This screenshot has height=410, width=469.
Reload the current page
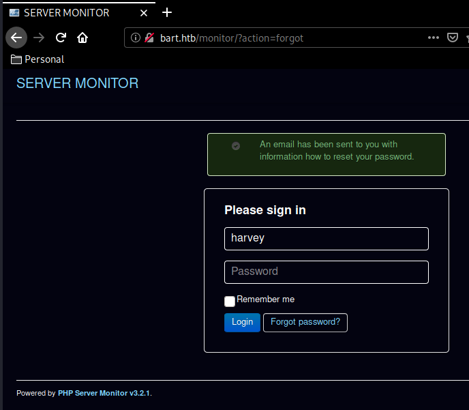(61, 38)
